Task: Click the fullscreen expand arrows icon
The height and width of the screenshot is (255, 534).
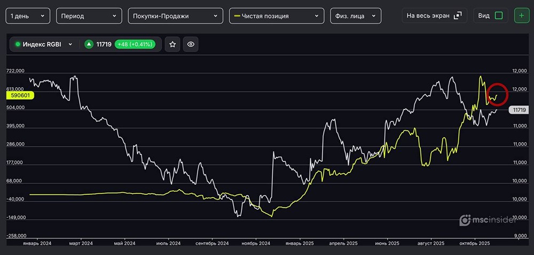Action: [458, 15]
